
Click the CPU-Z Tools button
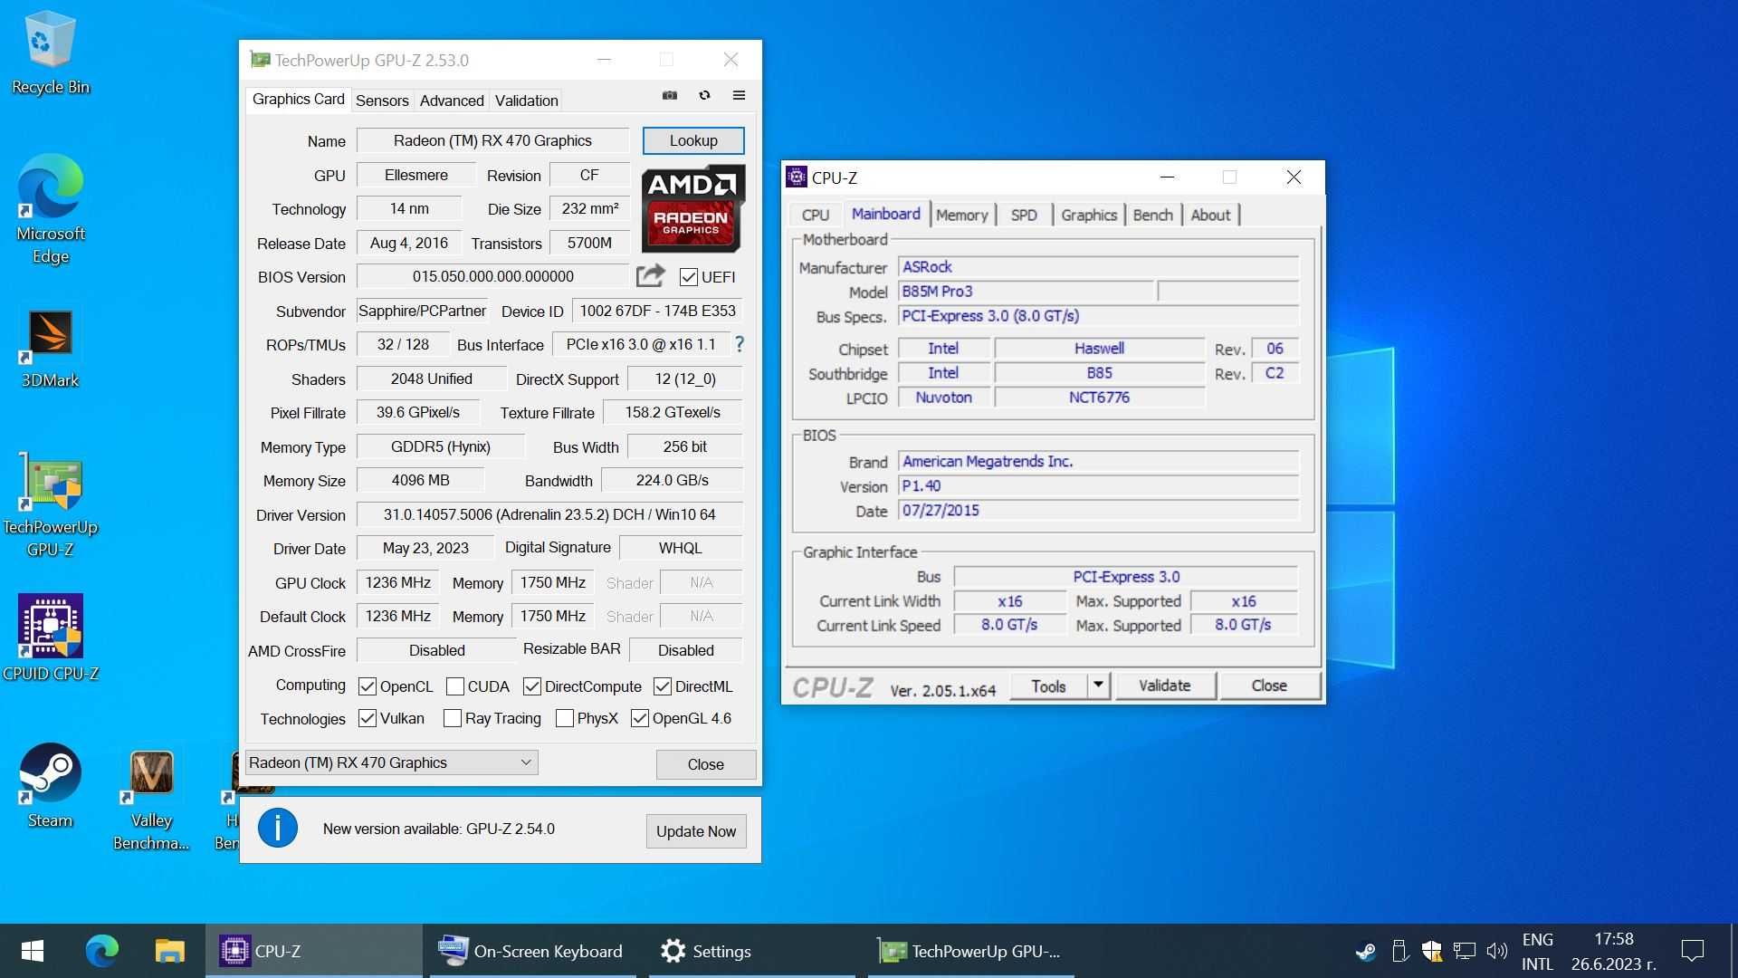(x=1048, y=686)
